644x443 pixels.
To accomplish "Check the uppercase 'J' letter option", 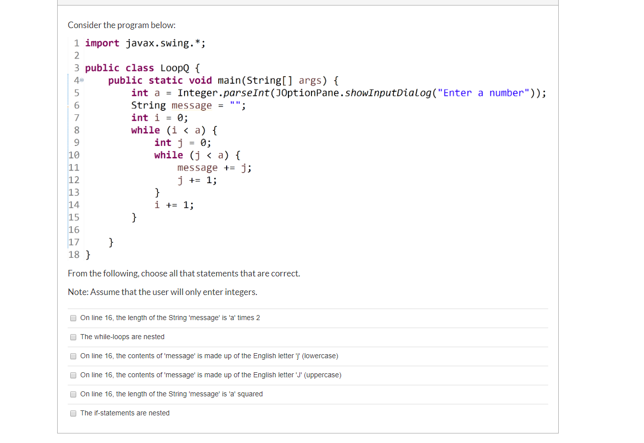I will click(x=73, y=375).
